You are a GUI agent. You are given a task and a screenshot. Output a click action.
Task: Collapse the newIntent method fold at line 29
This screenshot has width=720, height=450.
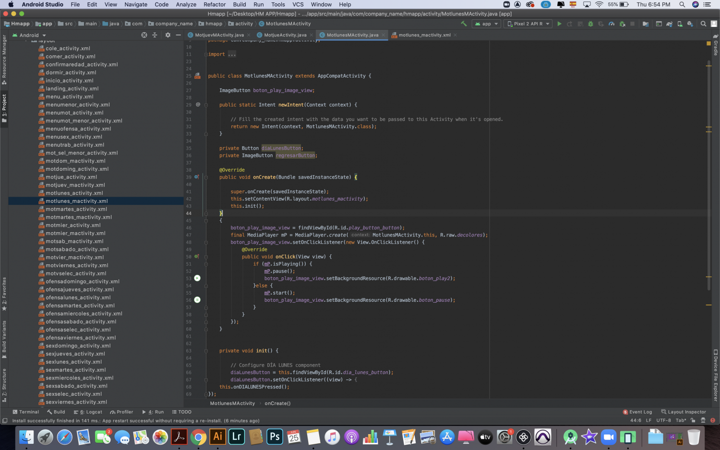pos(206,105)
